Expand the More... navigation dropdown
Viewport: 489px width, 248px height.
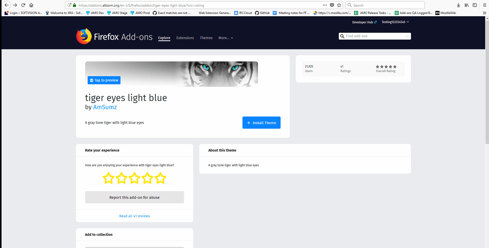point(226,38)
